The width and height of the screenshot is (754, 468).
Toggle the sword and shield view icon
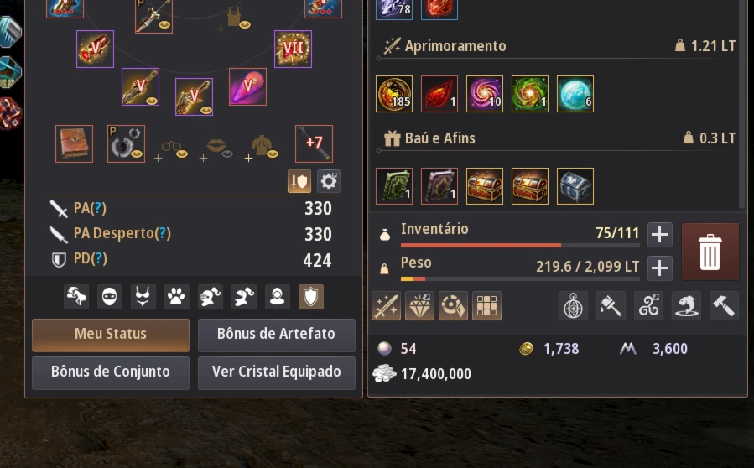point(299,181)
